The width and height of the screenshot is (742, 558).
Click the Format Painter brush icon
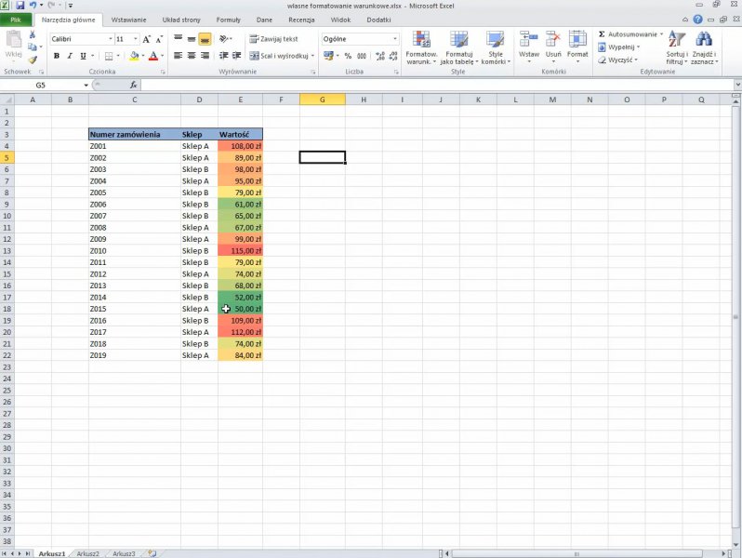[x=33, y=60]
